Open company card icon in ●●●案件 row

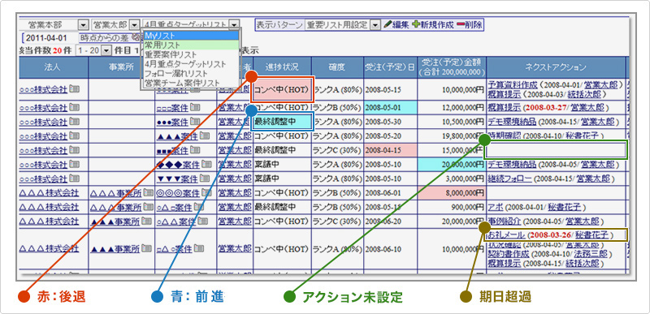tap(74, 122)
